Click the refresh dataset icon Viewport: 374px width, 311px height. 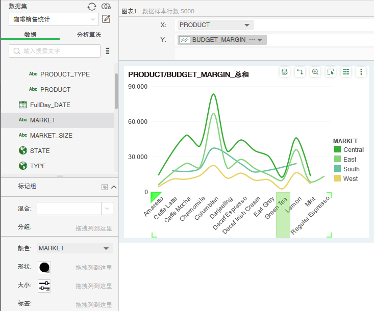[x=92, y=6]
